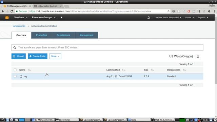Click the Secure padlock indicator in address bar
Screen dimensions: 217x122
(x=21, y=11)
